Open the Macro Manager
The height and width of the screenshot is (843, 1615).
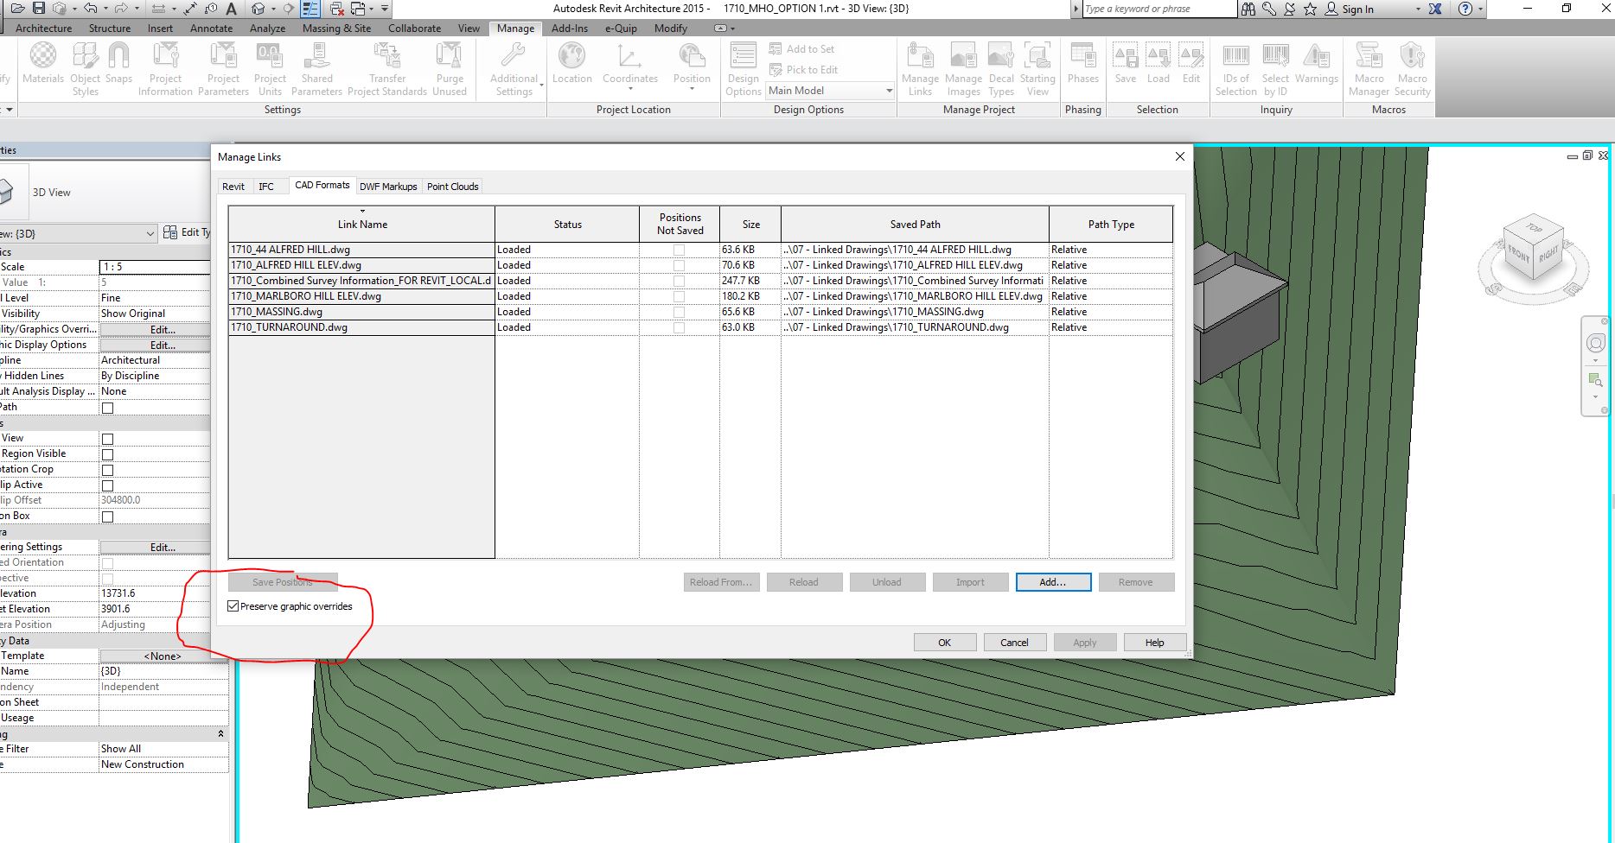pos(1369,67)
